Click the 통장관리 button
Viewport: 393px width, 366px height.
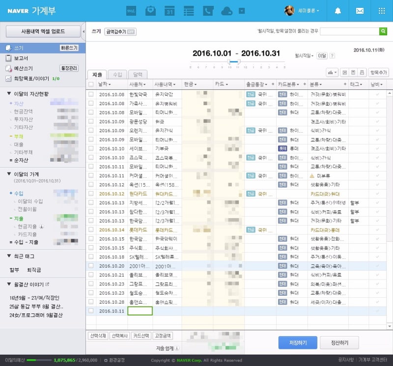tap(69, 68)
